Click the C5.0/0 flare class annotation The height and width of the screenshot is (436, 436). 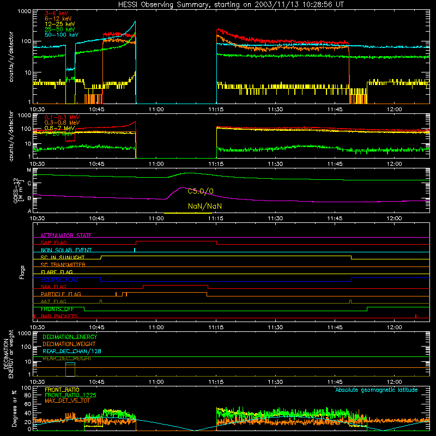pyautogui.click(x=201, y=191)
